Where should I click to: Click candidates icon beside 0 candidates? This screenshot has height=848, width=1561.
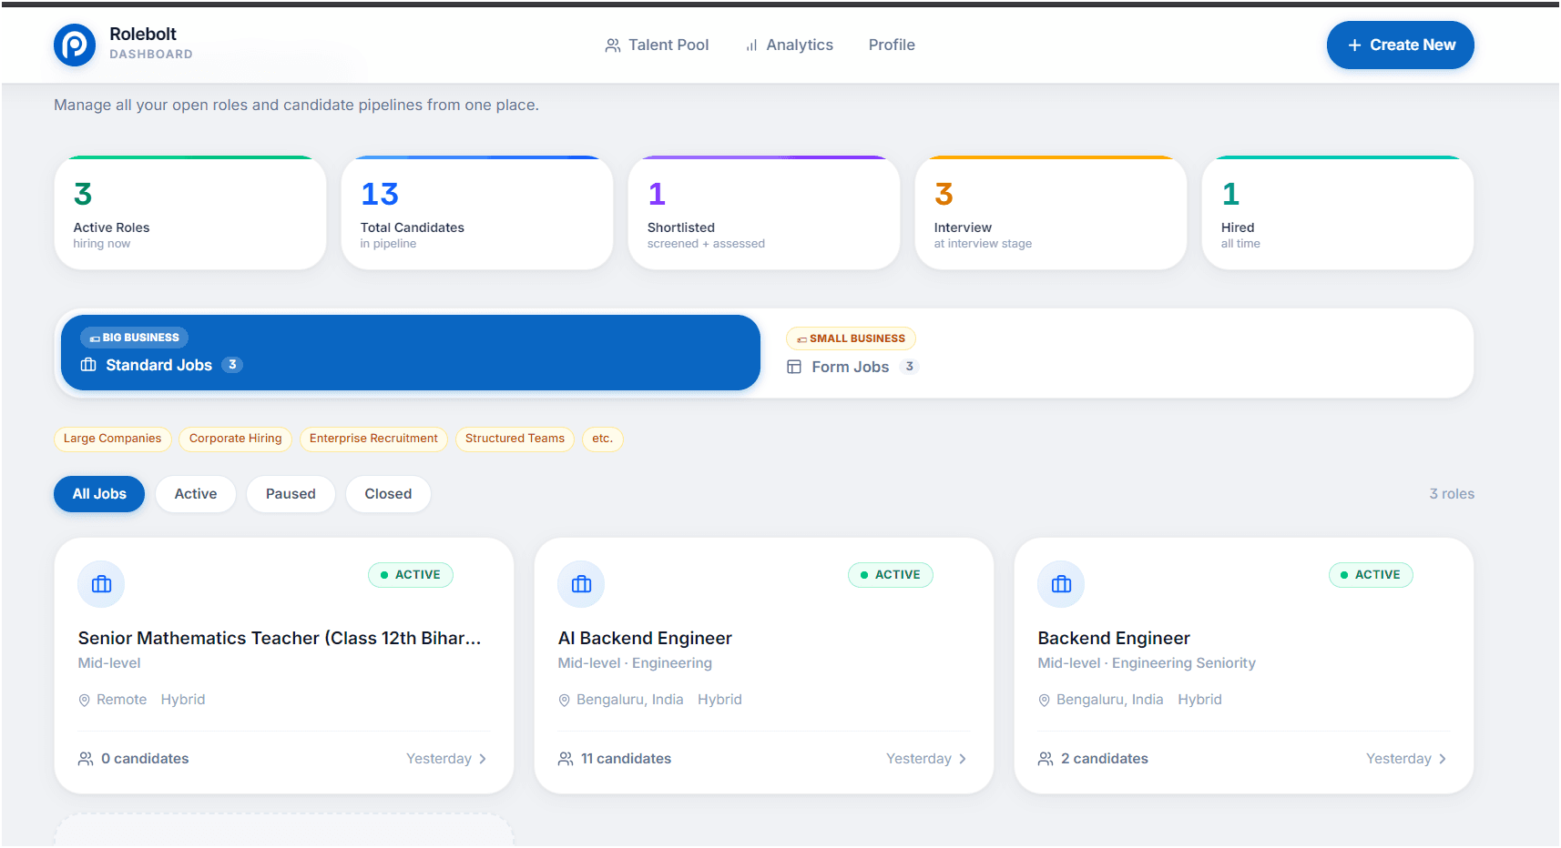click(x=86, y=759)
